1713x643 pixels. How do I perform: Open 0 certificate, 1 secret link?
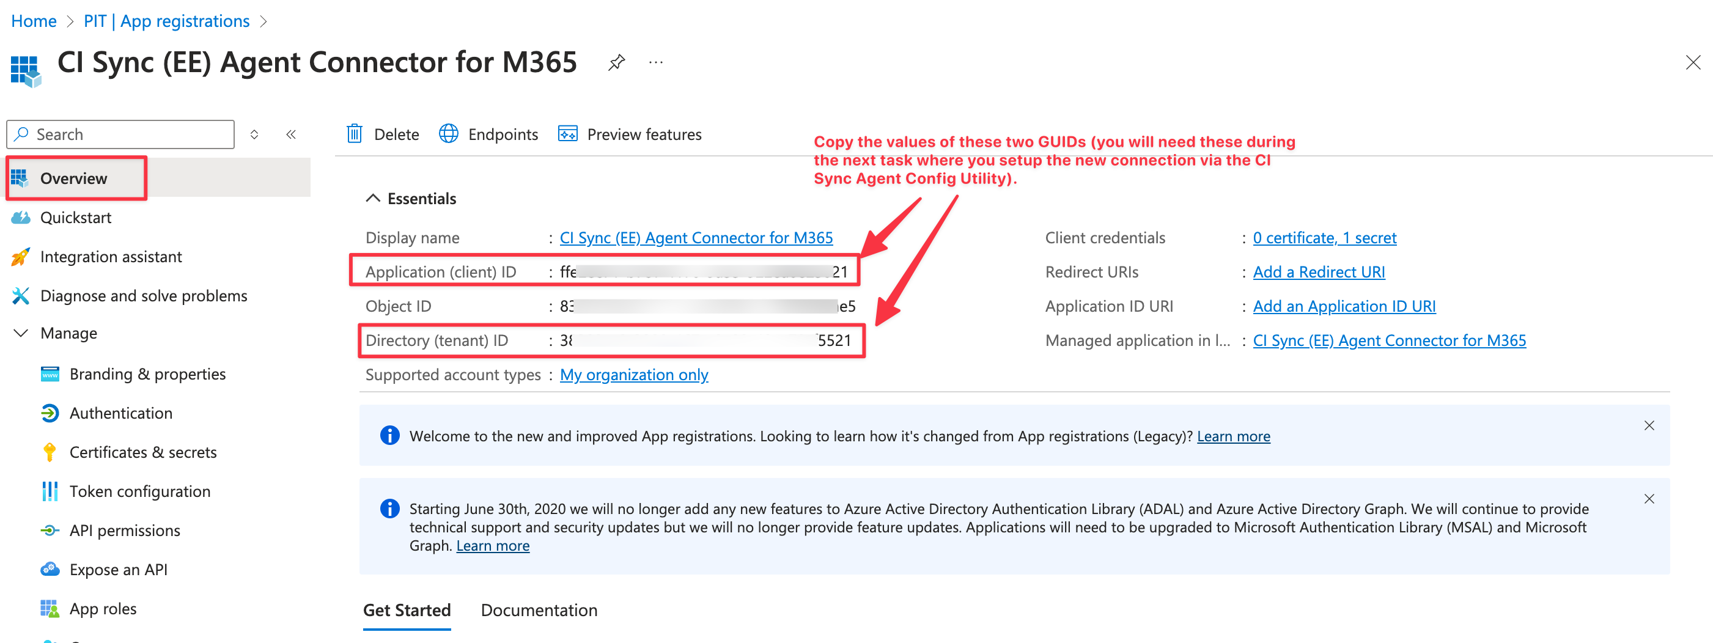(x=1325, y=237)
